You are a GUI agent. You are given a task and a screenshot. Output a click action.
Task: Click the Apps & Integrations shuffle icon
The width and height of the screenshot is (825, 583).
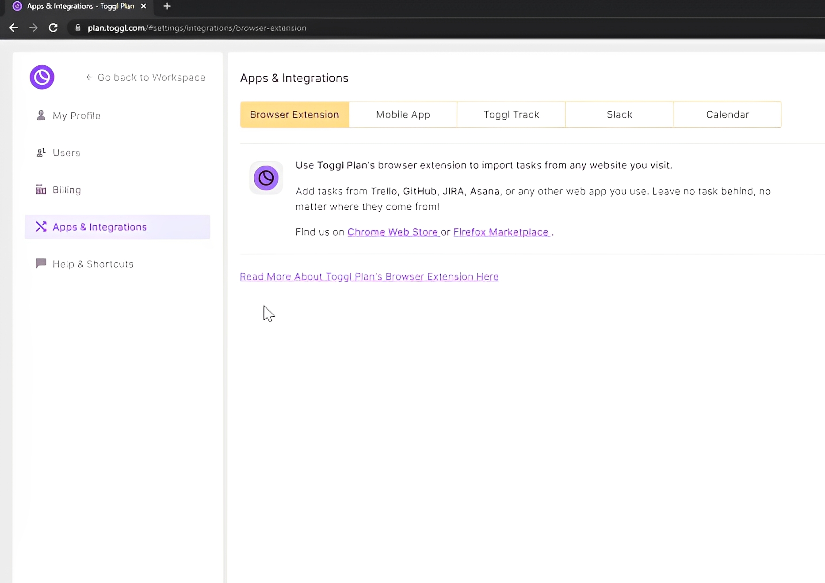pos(41,227)
